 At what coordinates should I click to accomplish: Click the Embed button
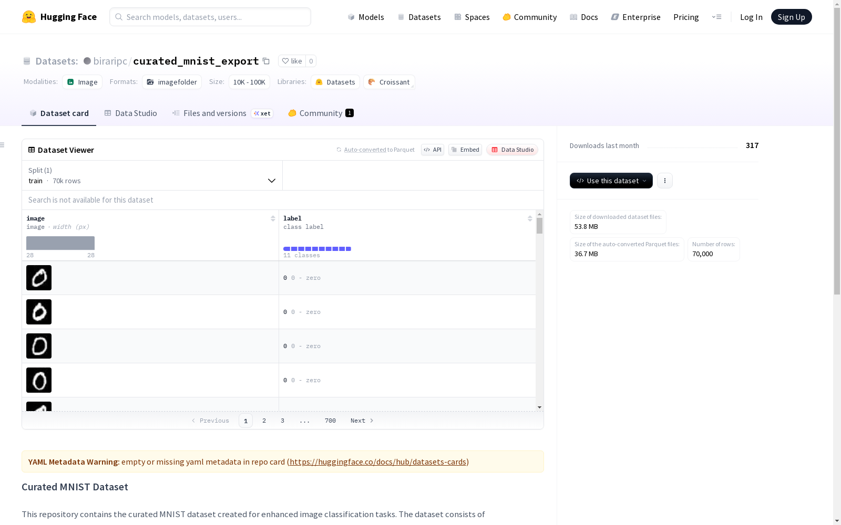coord(465,150)
